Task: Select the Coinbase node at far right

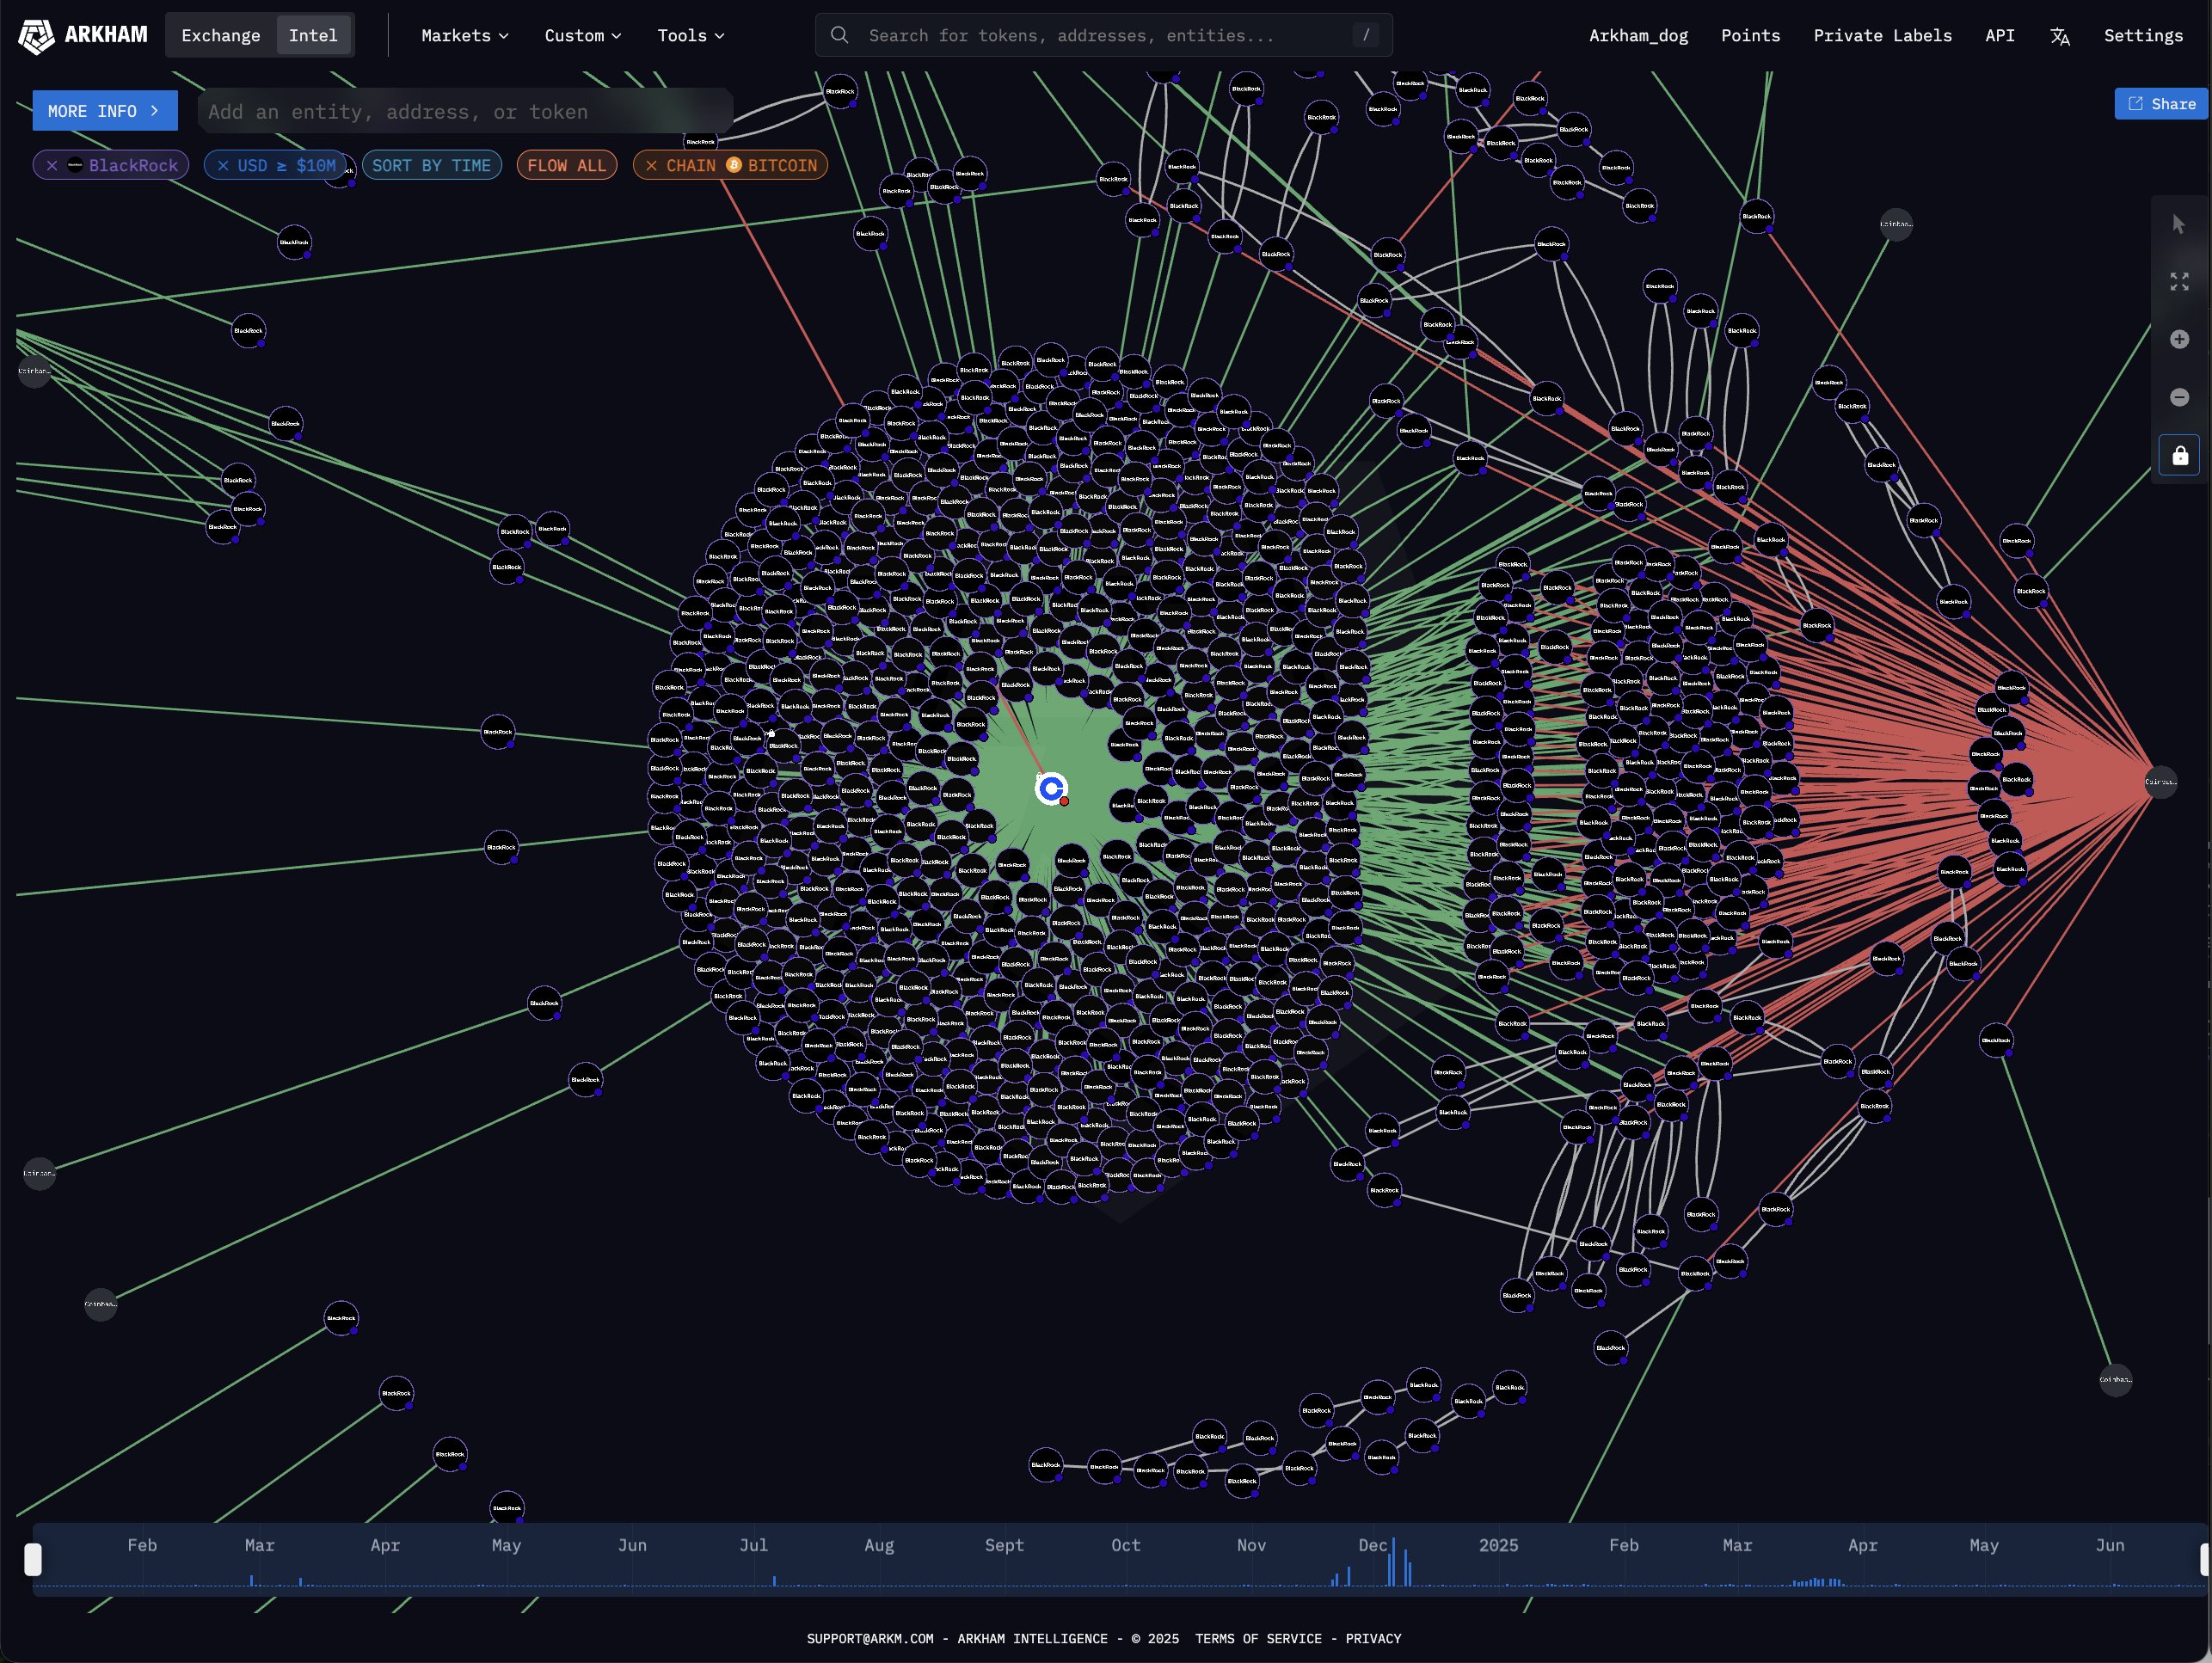Action: tap(2160, 781)
